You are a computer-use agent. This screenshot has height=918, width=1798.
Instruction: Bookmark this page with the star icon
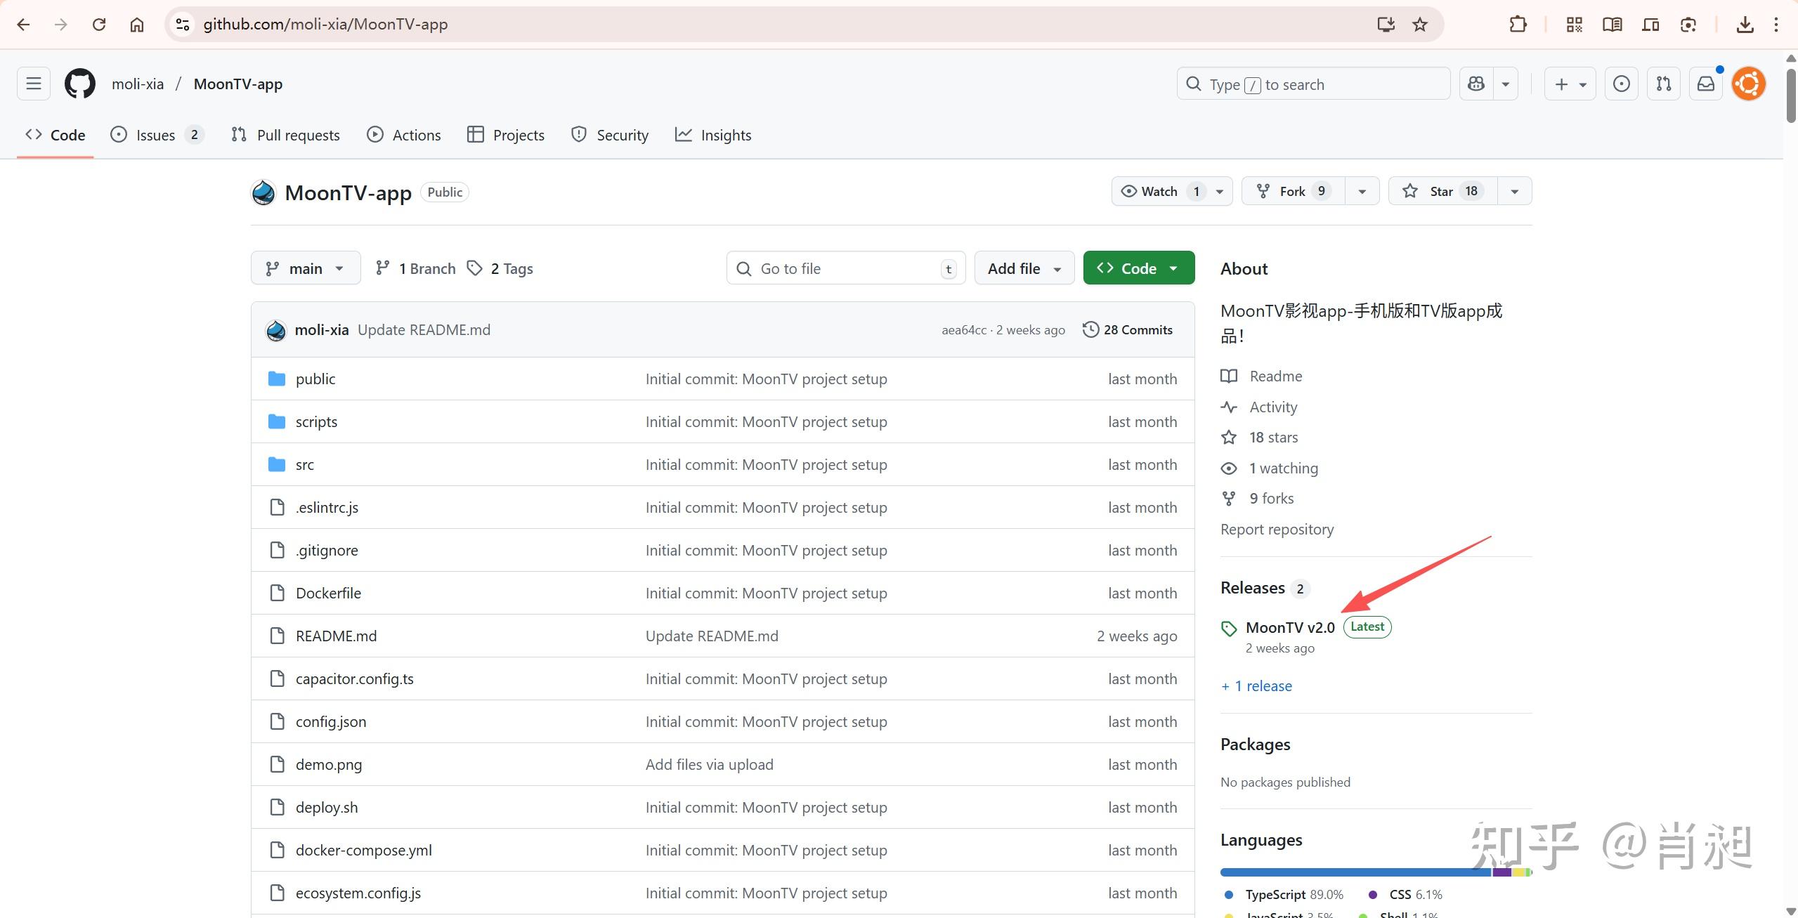(1420, 25)
